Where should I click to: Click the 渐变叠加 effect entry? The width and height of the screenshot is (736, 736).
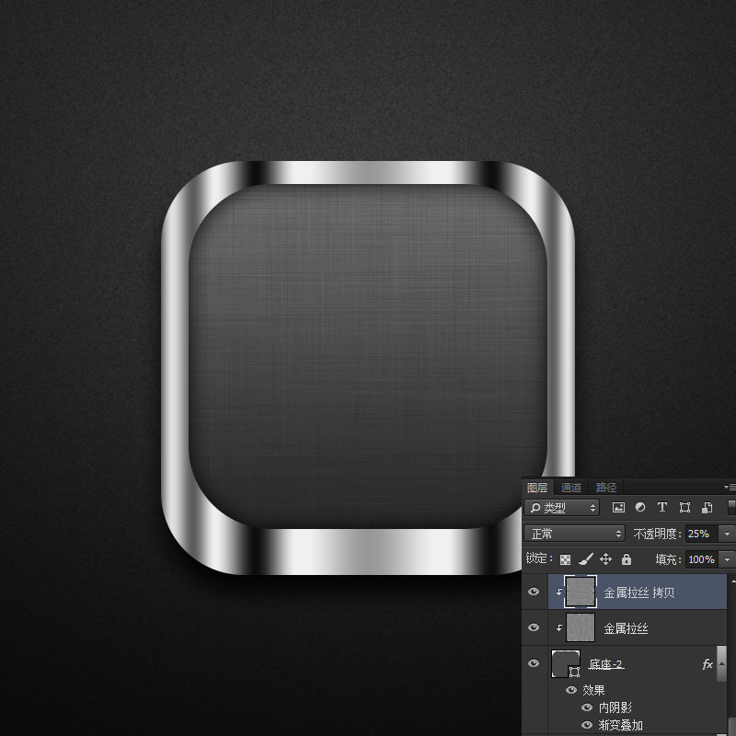click(620, 725)
